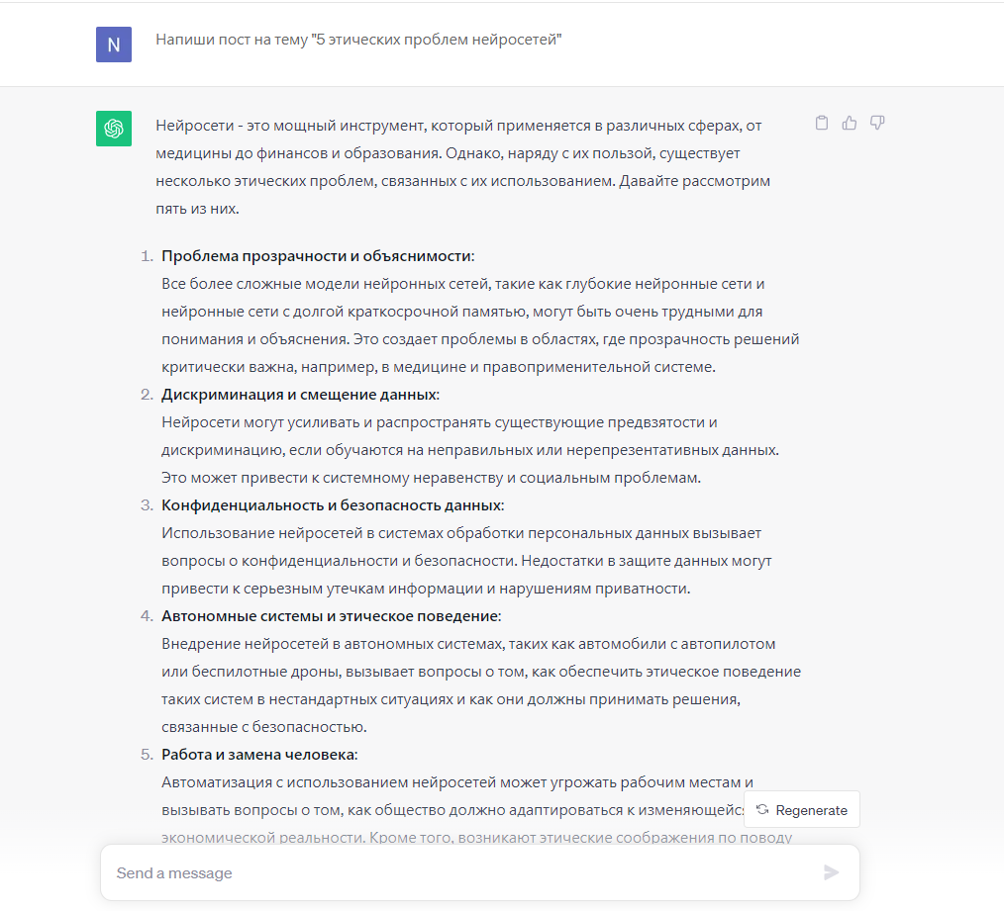Screen dimensions: 1004x911
Task: Click the heading "Проблема прозрачности и объяснимости"
Action: 317,256
